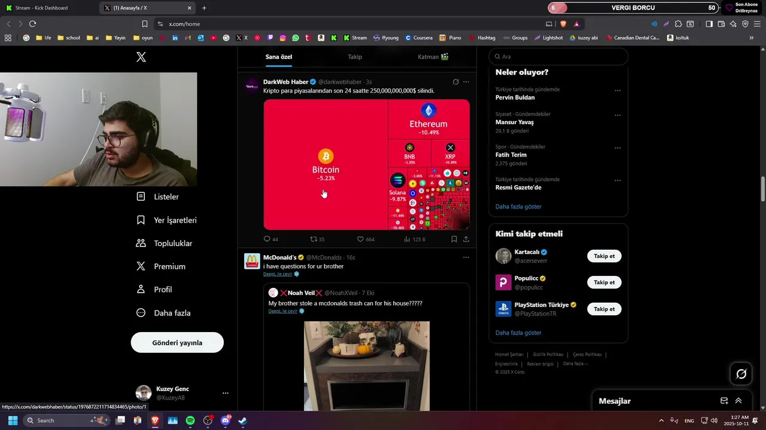The image size is (766, 430).
Task: Reload the page in the browser
Action: 32,24
